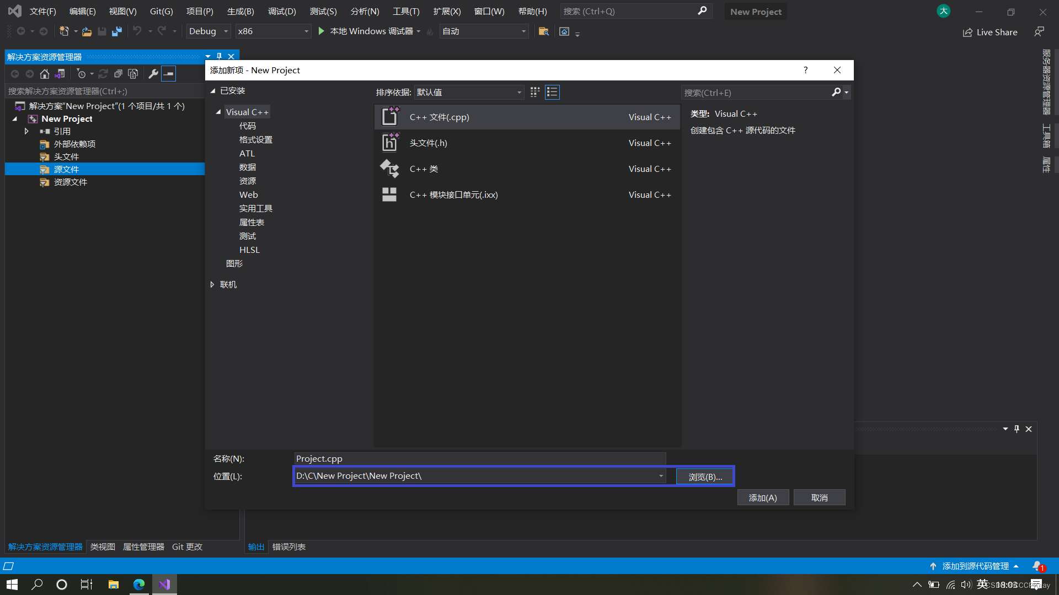
Task: Switch to the 类视图 tab
Action: [103, 547]
